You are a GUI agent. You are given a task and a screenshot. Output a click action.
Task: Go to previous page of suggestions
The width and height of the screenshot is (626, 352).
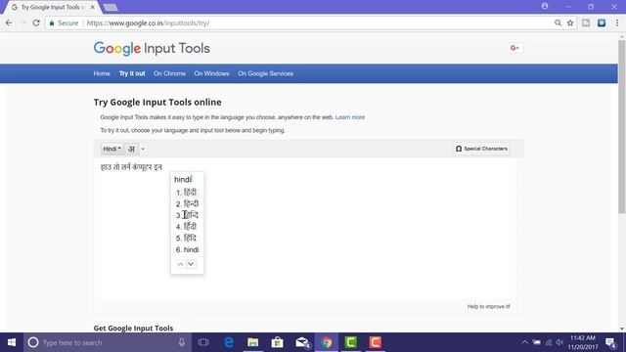[180, 264]
